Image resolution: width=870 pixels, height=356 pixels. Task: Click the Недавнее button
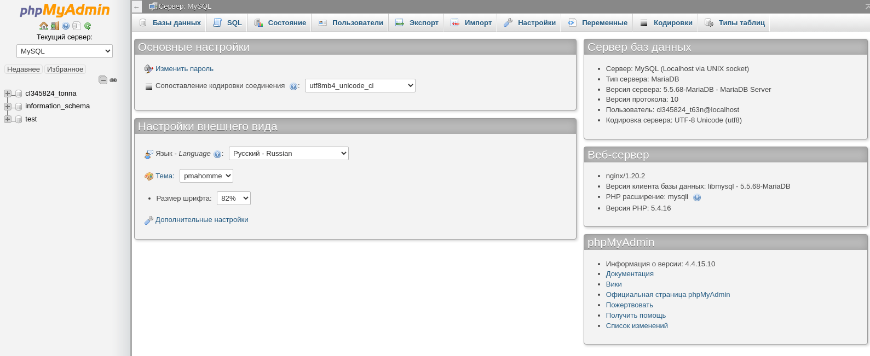pos(24,69)
